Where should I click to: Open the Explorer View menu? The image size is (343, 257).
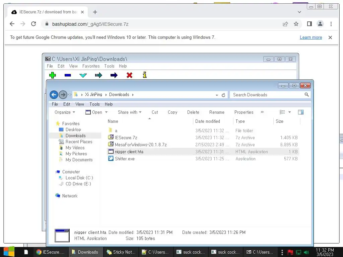pos(80,104)
